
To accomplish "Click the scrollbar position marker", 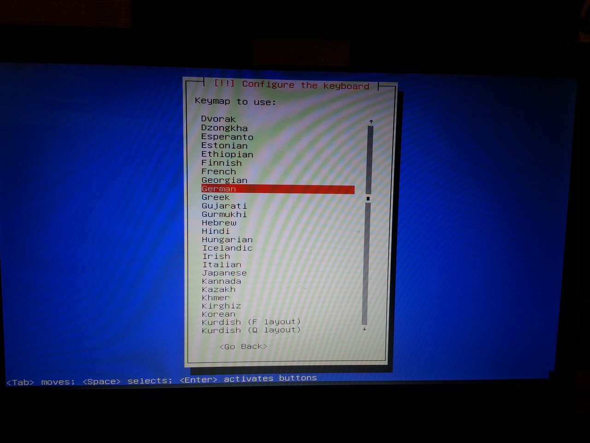I will [x=368, y=198].
